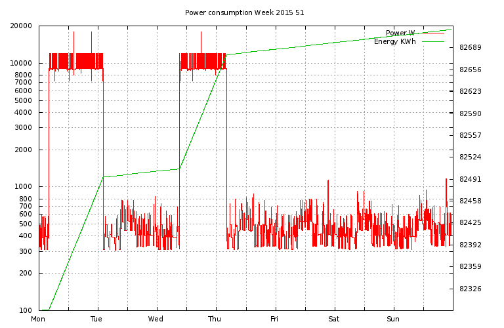504x328 pixels.
Task: Click the chart title "Power consumption Week 2015 51"
Action: point(244,13)
